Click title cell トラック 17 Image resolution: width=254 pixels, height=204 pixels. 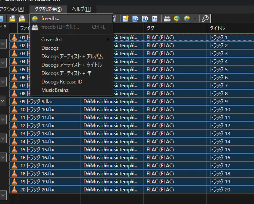pyautogui.click(x=230, y=166)
